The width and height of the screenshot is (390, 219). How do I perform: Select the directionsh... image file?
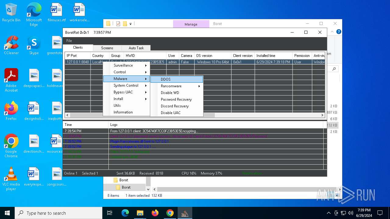click(x=34, y=144)
